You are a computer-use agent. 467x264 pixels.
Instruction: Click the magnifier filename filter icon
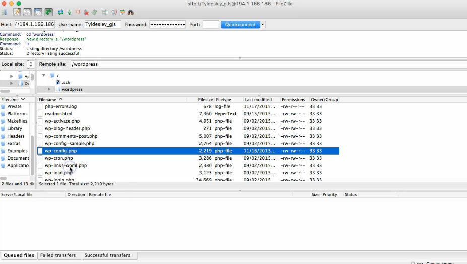coord(114,12)
